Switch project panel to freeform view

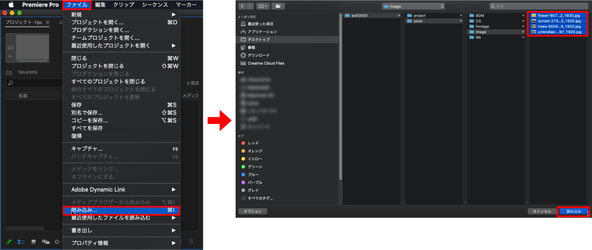(46, 242)
